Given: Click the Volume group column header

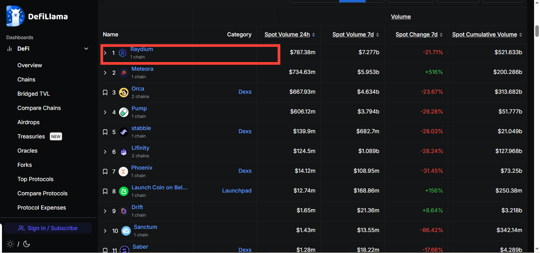Looking at the screenshot, I should [401, 17].
